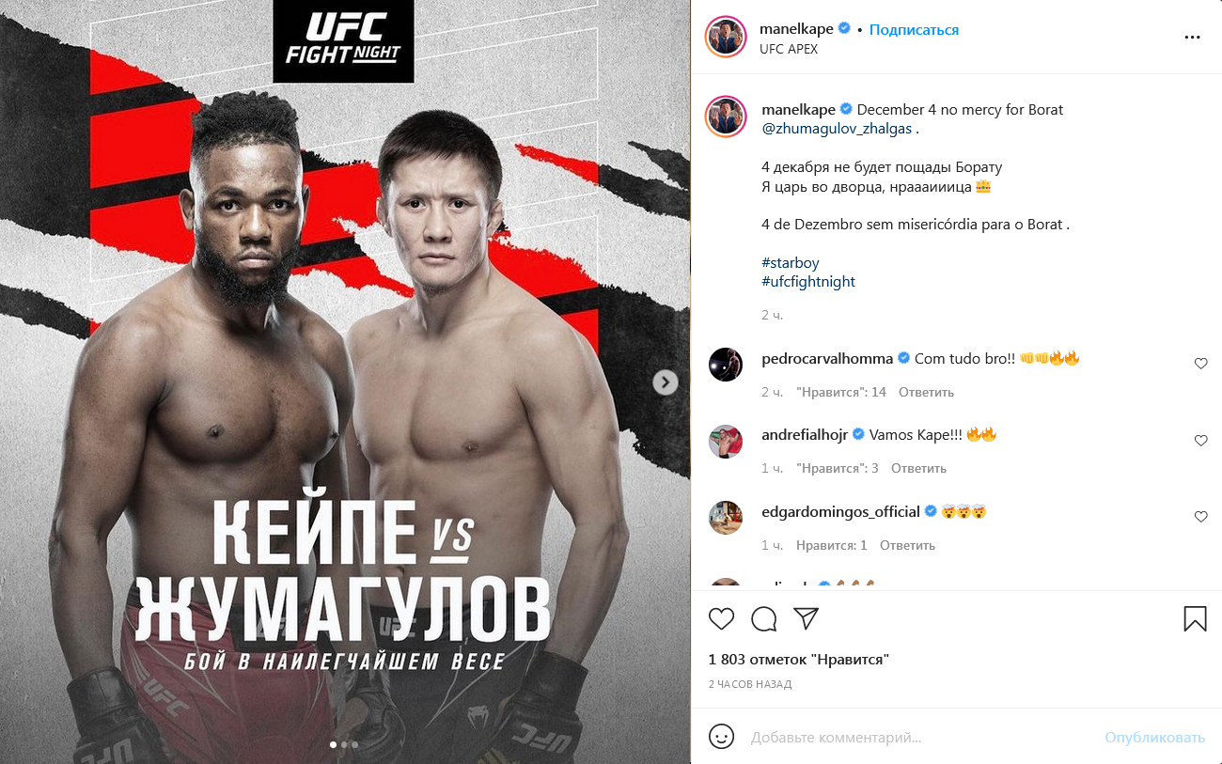Like the post with the heart icon
Image resolution: width=1222 pixels, height=764 pixels.
(721, 618)
